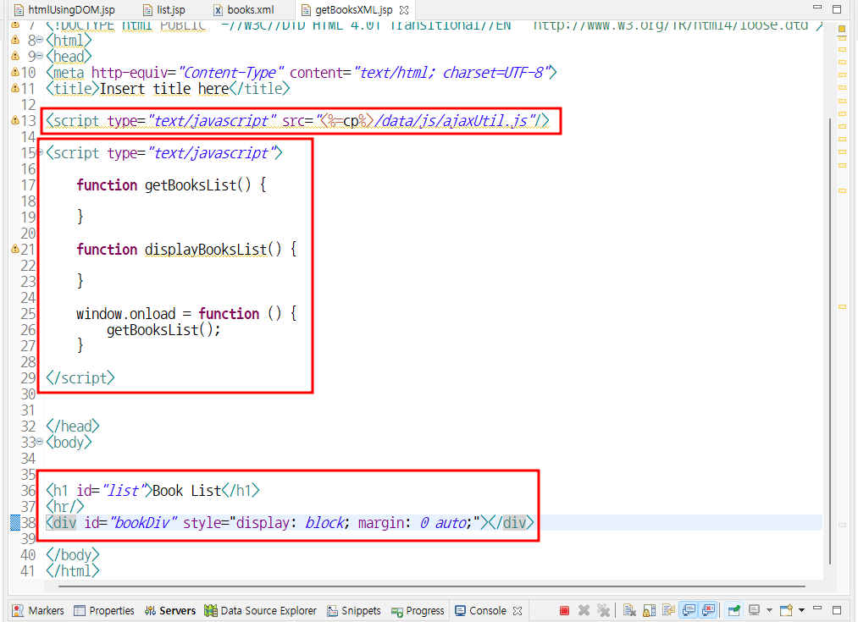This screenshot has height=622, width=858.
Task: Click the 'Book List' heading text
Action: coord(186,490)
